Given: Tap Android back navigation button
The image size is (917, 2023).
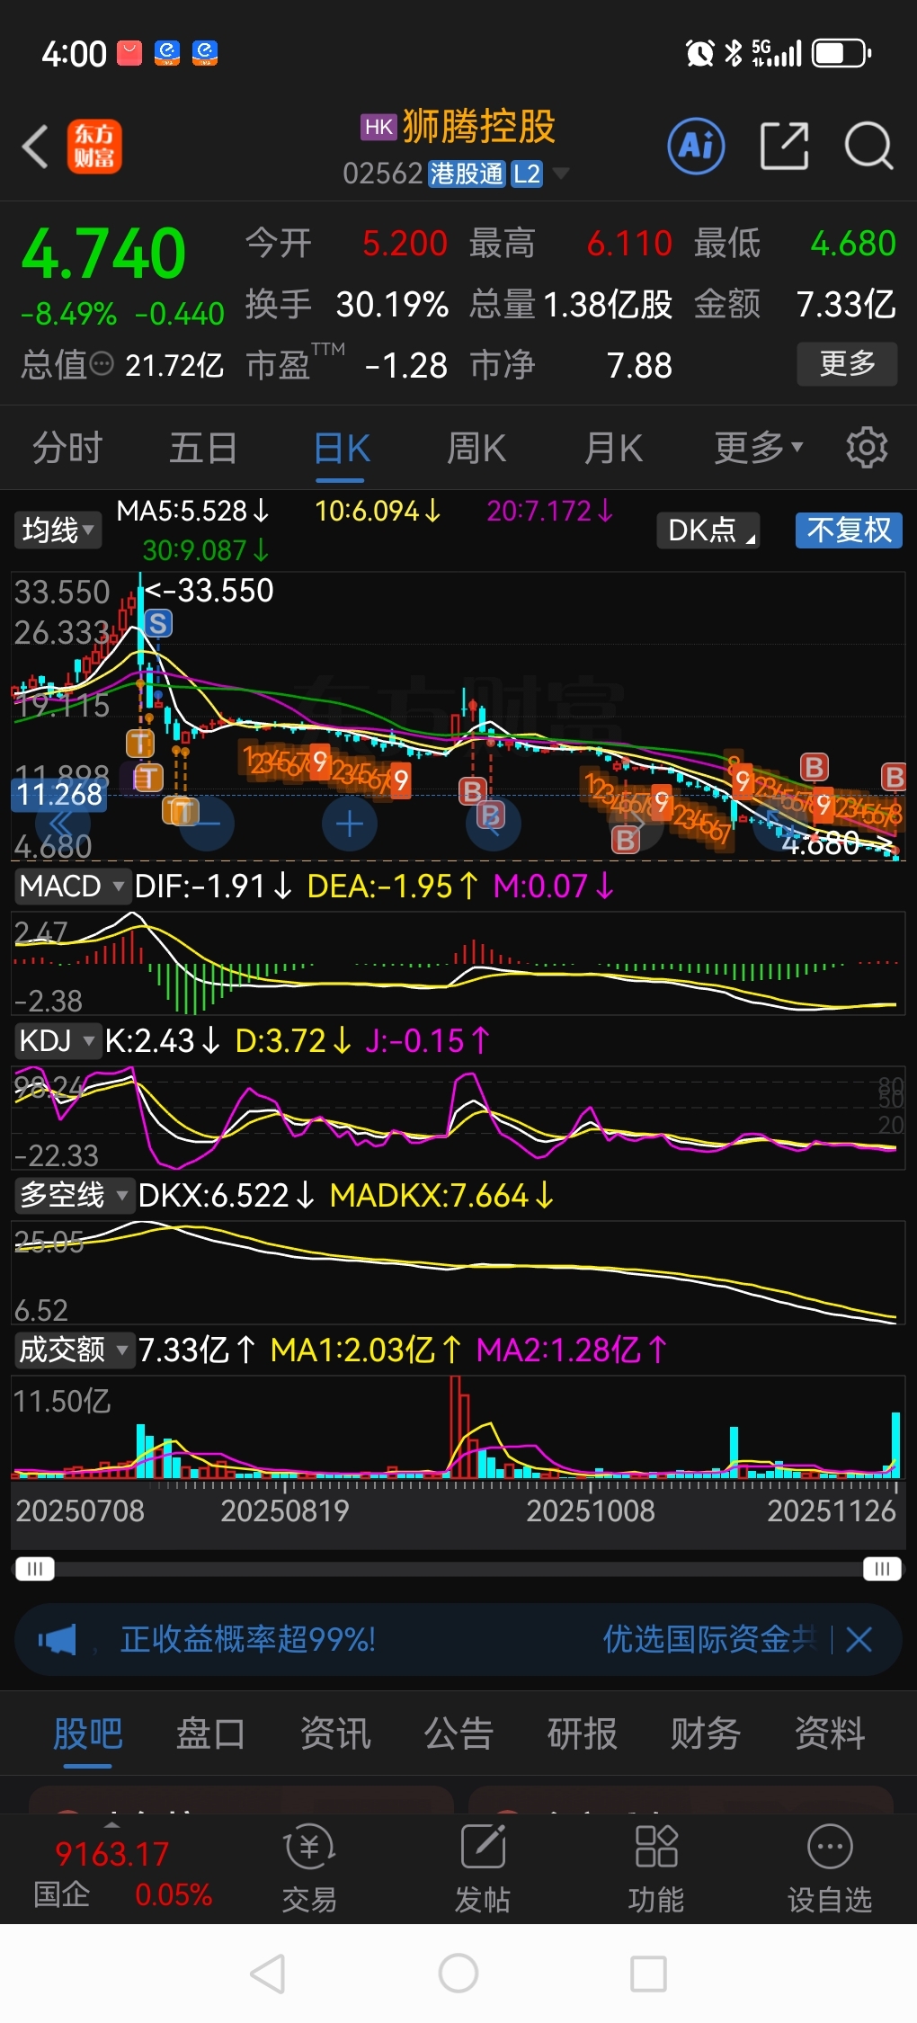Looking at the screenshot, I should [268, 1974].
